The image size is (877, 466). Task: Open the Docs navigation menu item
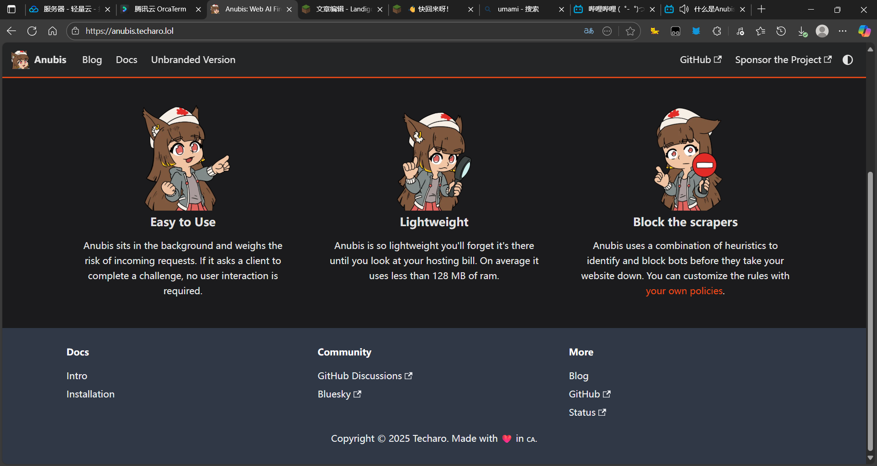(x=127, y=60)
